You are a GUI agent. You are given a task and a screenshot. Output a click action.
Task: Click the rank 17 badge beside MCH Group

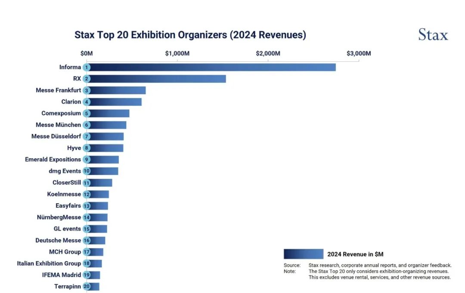click(87, 252)
